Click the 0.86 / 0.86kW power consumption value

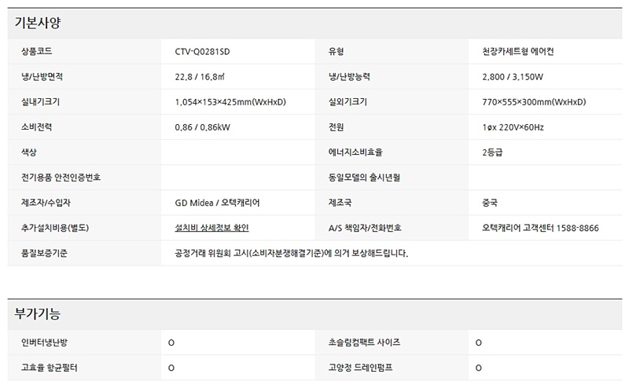tap(202, 127)
